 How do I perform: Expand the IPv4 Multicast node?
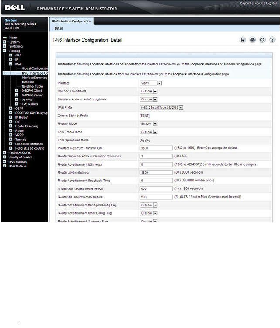(4, 161)
